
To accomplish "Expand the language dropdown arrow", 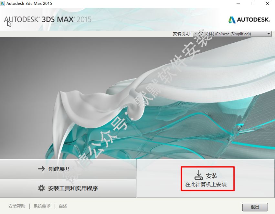I will [x=269, y=34].
